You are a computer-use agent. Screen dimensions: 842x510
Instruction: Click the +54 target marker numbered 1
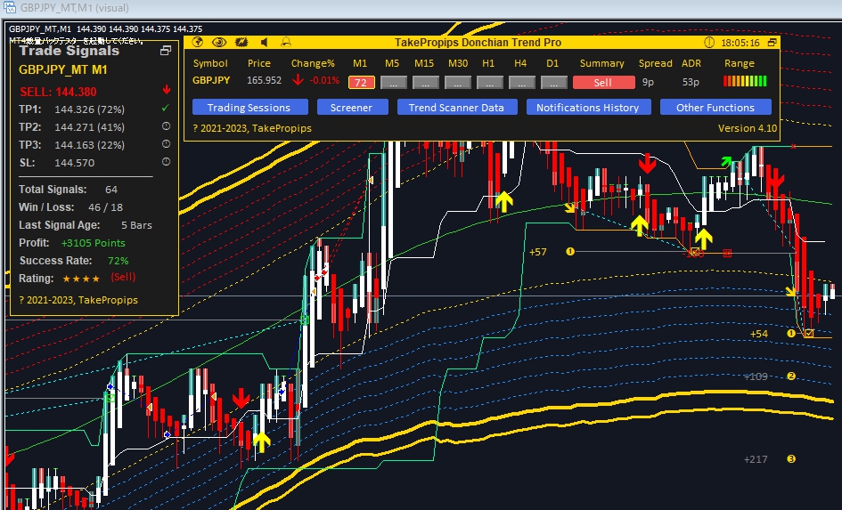(791, 334)
